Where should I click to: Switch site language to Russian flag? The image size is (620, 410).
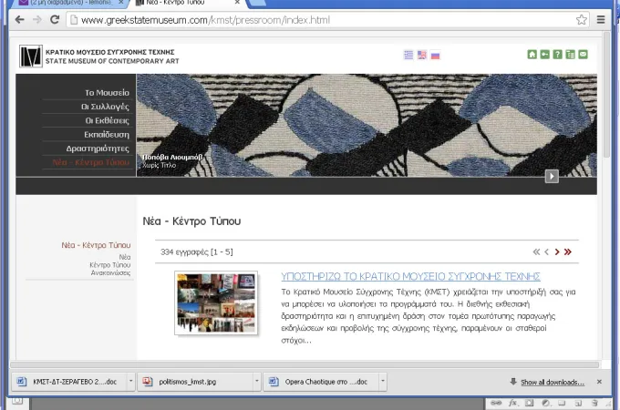435,56
